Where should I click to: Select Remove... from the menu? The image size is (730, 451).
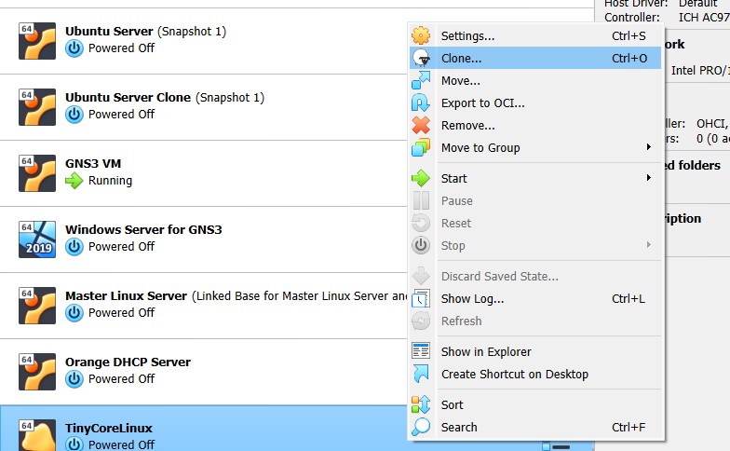point(535,125)
